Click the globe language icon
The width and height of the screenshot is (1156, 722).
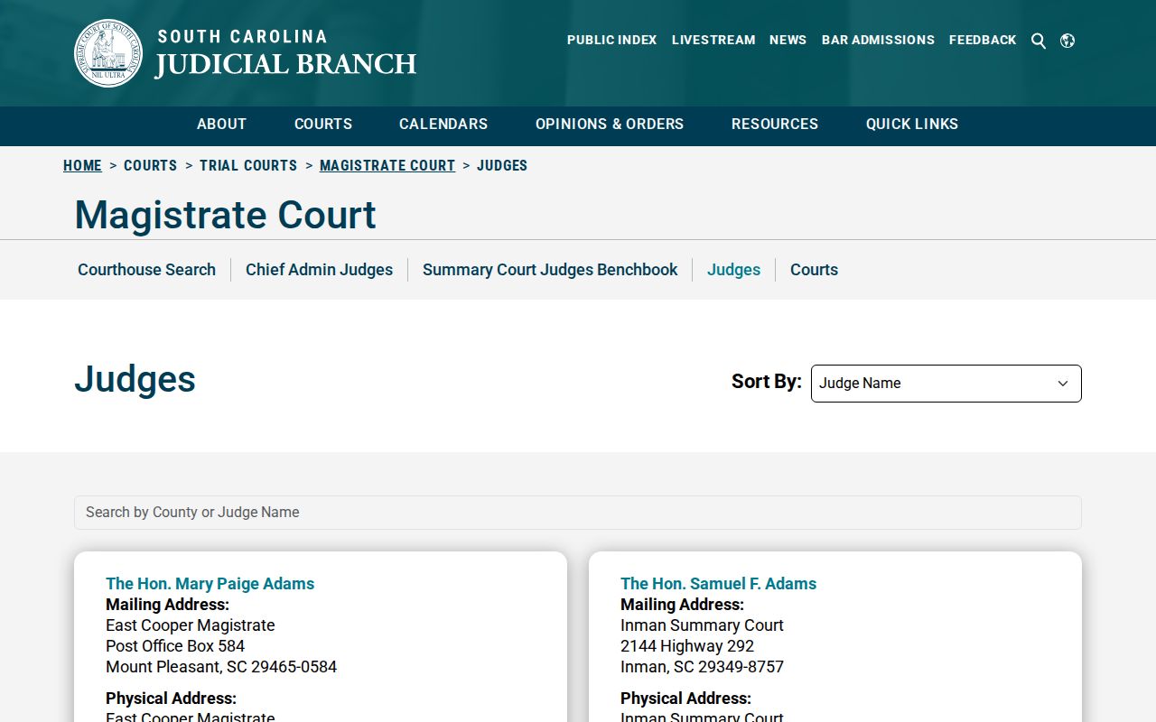(x=1067, y=41)
